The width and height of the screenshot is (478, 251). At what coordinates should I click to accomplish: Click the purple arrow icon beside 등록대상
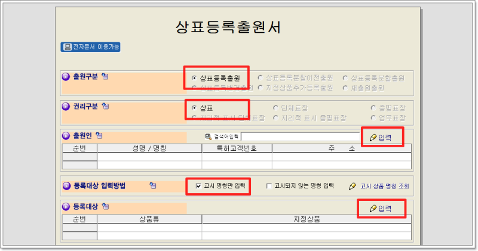coord(66,207)
